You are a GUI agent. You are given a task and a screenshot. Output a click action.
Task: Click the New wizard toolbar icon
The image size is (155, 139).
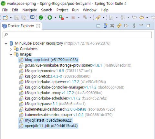pos(5,17)
